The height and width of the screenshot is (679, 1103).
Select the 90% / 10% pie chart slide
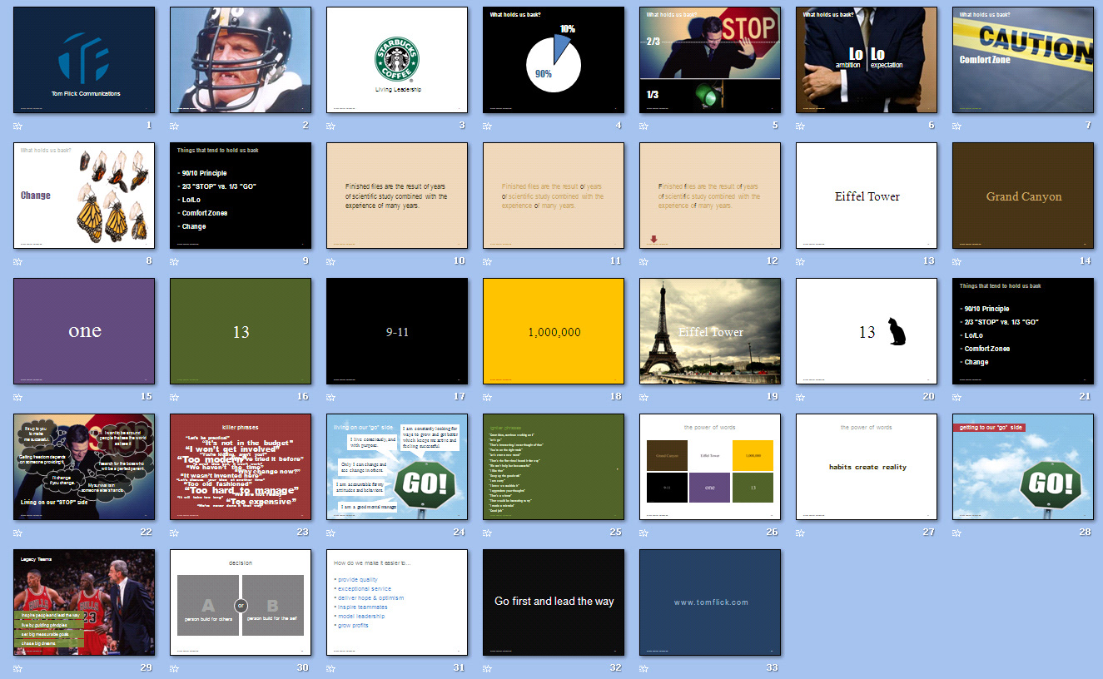pyautogui.click(x=554, y=60)
